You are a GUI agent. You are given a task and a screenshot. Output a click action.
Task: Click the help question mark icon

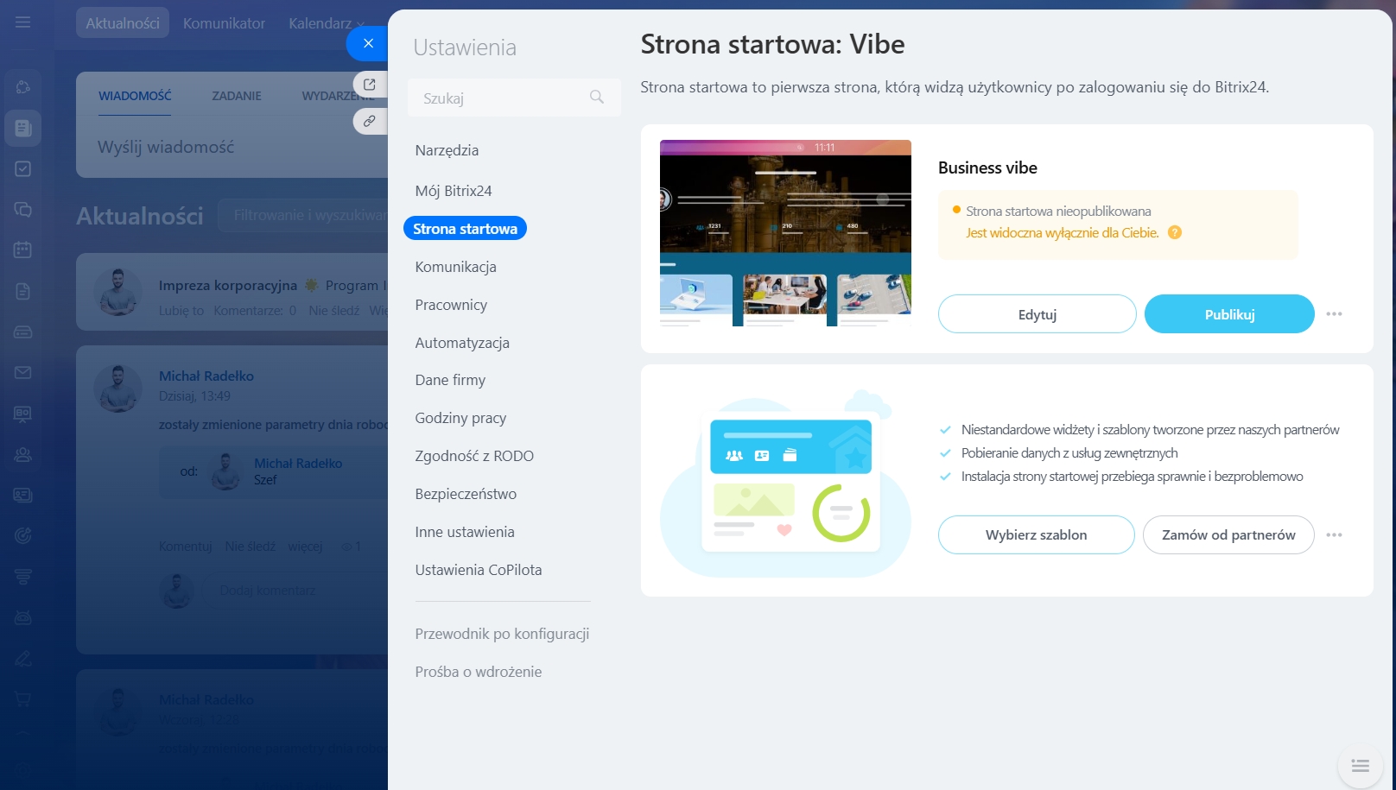tap(1174, 232)
